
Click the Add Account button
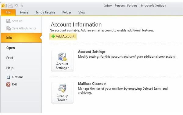coord(63,36)
